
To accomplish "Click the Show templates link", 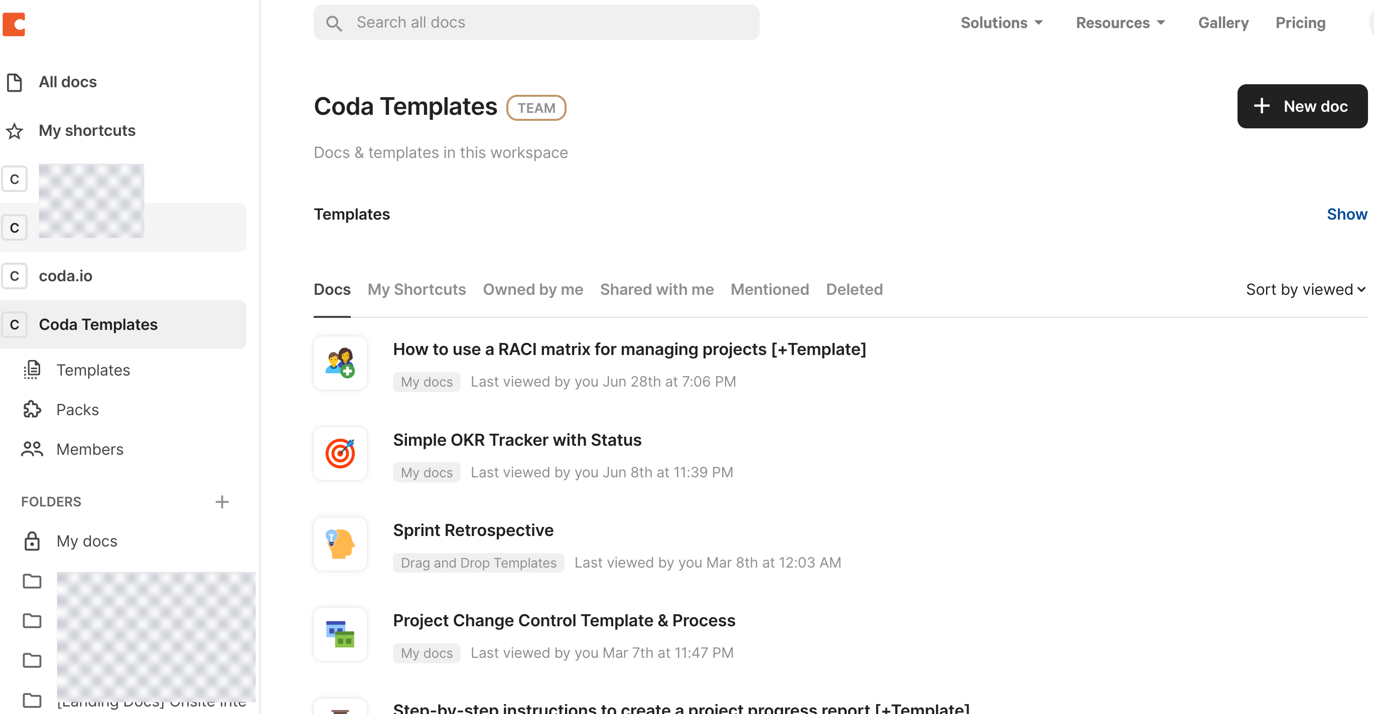I will point(1347,214).
